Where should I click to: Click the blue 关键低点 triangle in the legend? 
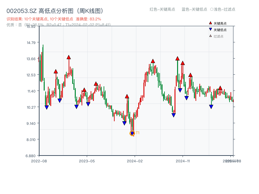pyautogui.click(x=210, y=29)
